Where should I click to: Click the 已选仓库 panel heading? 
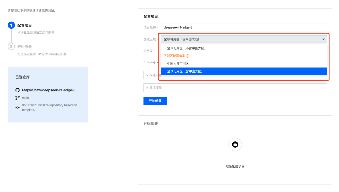coord(20,77)
